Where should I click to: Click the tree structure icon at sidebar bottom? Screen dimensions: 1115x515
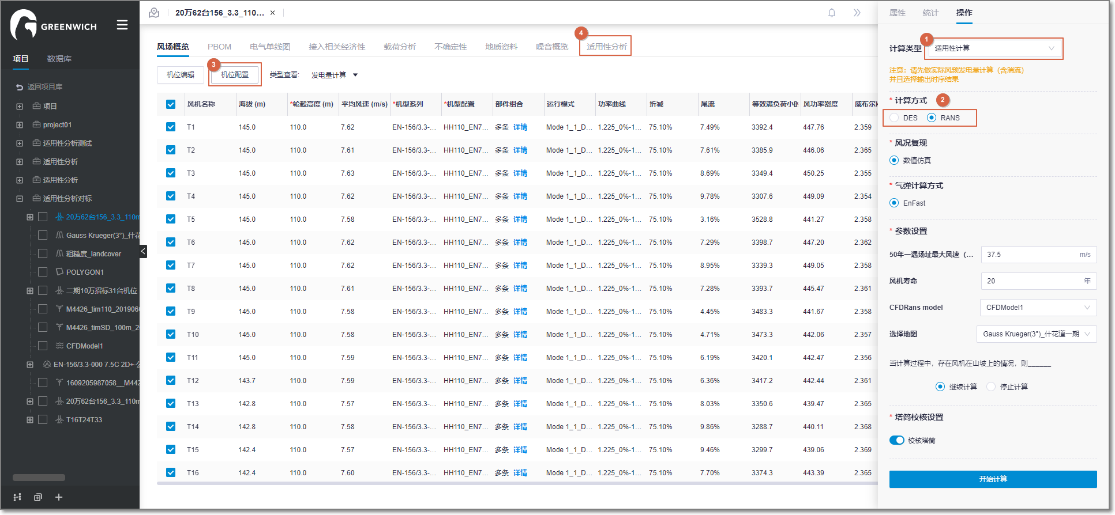pyautogui.click(x=17, y=497)
